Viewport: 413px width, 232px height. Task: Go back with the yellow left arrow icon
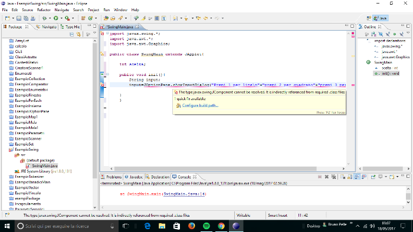[205, 18]
